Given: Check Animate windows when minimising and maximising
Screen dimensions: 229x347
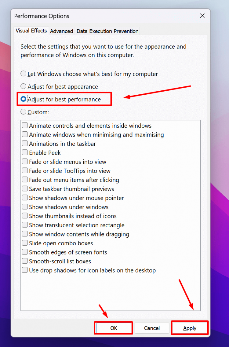Looking at the screenshot, I should click(25, 134).
